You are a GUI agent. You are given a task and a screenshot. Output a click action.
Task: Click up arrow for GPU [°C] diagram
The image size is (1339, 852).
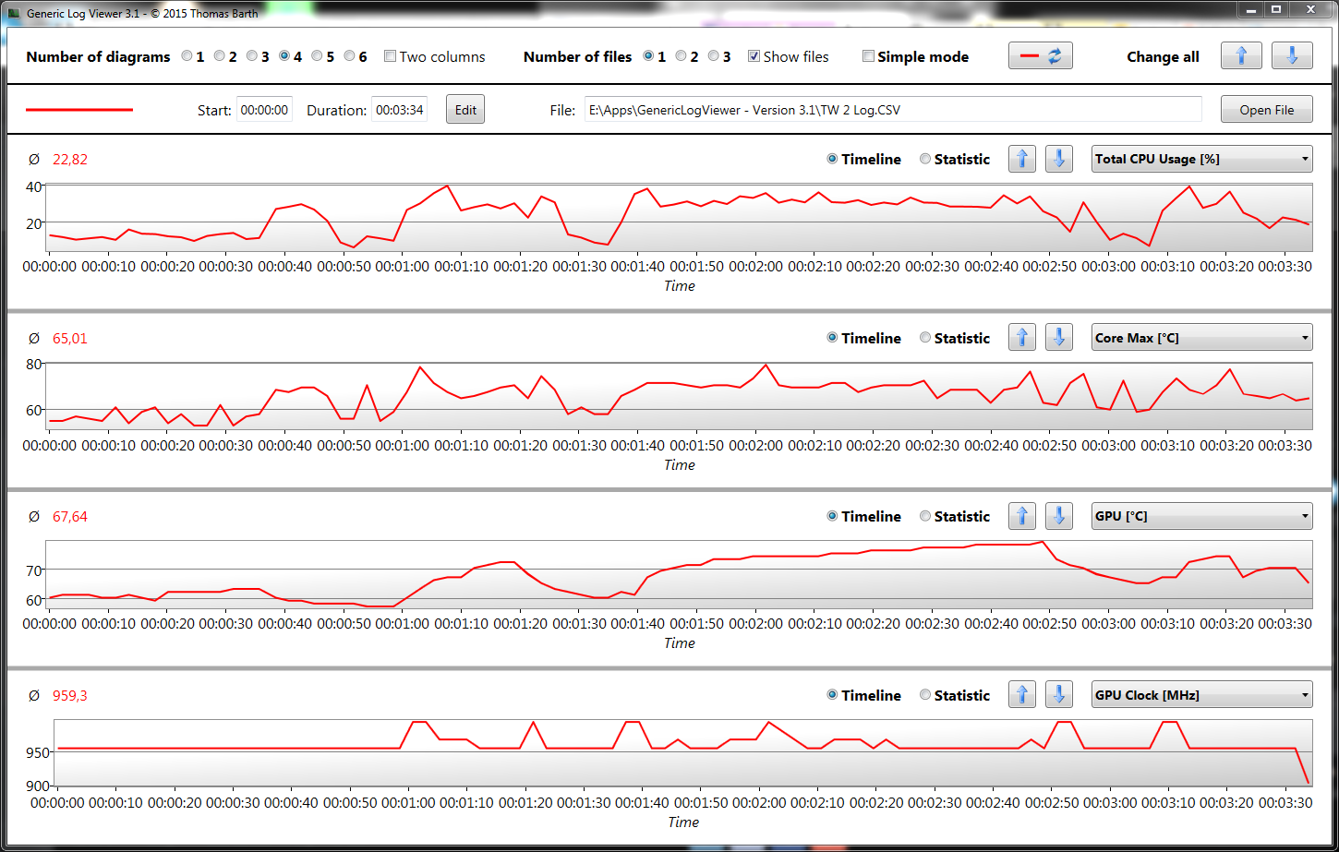click(x=1021, y=516)
